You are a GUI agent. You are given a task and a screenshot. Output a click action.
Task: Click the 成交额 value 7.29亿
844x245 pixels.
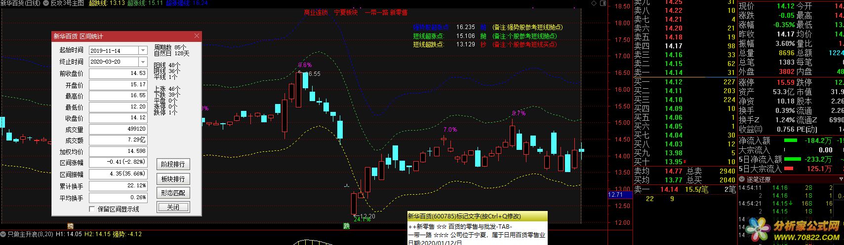click(118, 140)
